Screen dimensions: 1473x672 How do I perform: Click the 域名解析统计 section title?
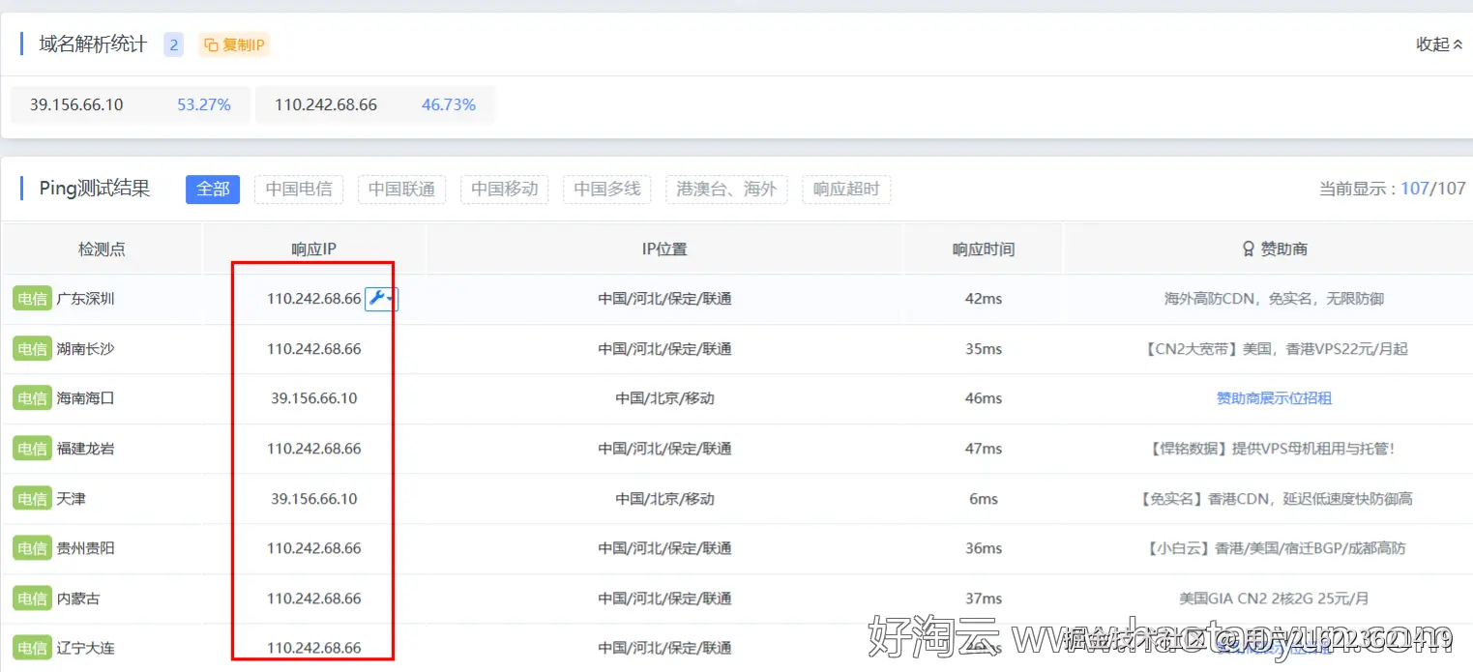point(93,44)
